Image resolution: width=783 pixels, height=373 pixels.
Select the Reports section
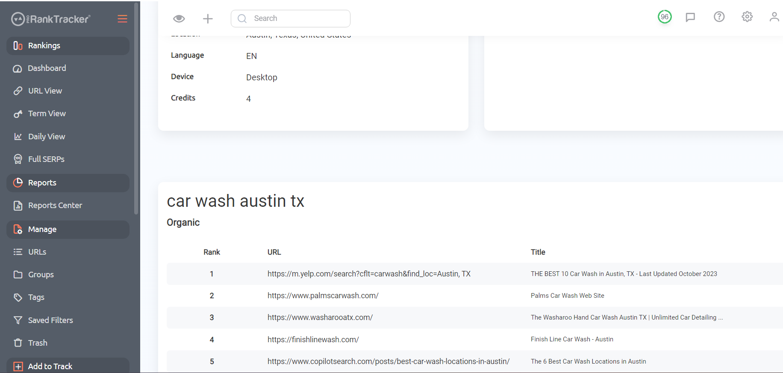pos(68,183)
